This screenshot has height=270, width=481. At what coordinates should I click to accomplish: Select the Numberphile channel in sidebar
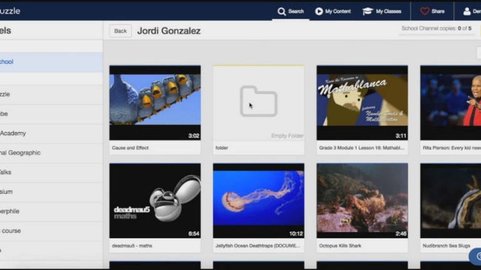point(10,211)
